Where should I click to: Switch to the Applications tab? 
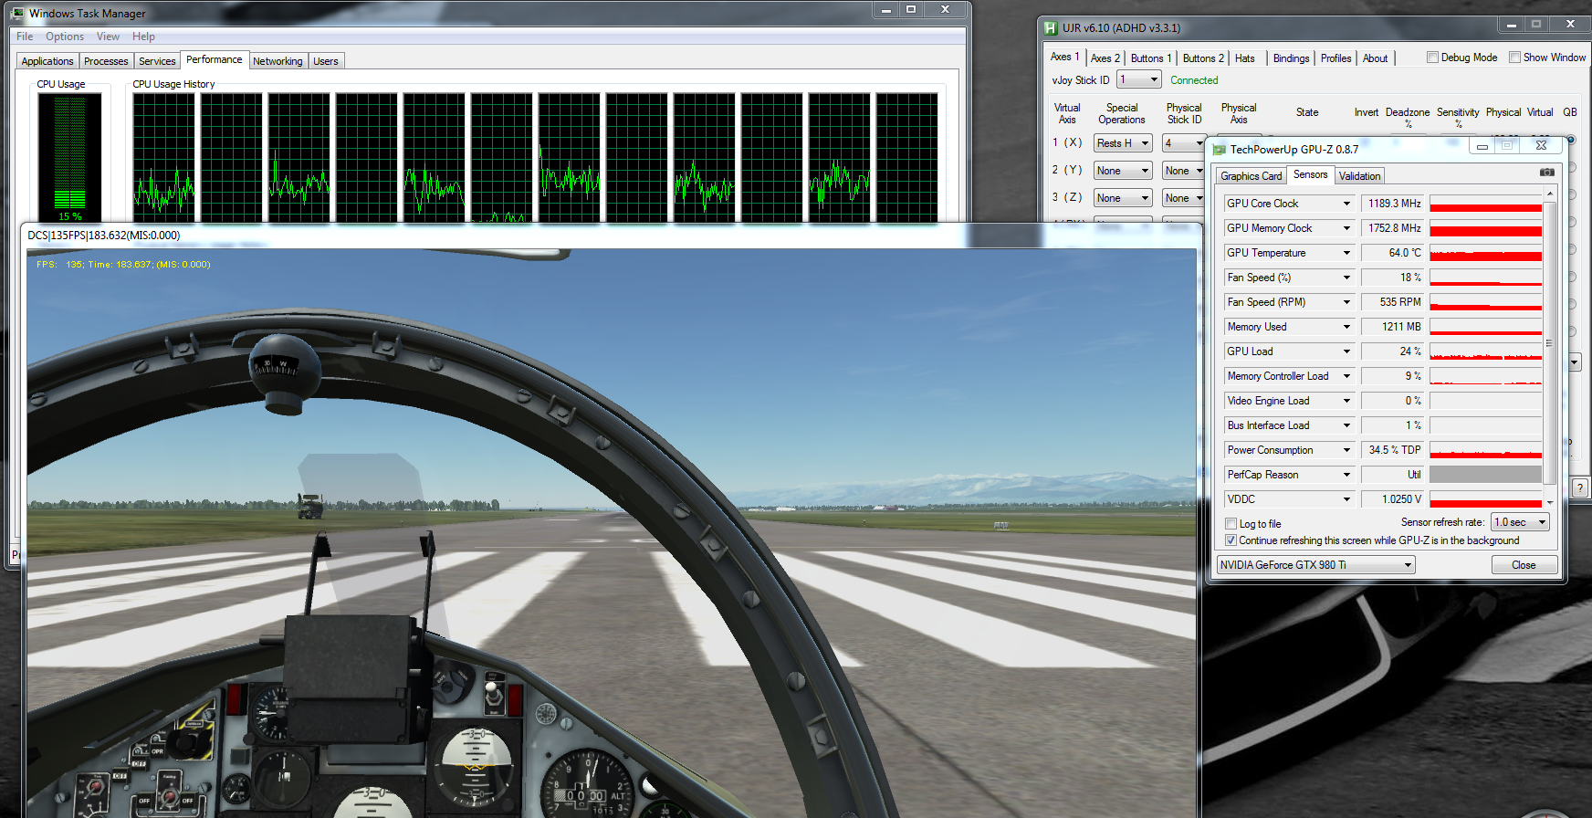pyautogui.click(x=47, y=61)
